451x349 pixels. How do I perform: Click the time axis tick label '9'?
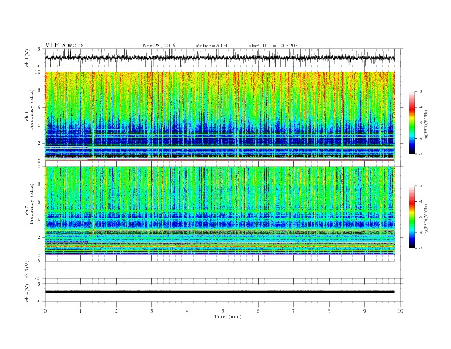click(x=364, y=311)
